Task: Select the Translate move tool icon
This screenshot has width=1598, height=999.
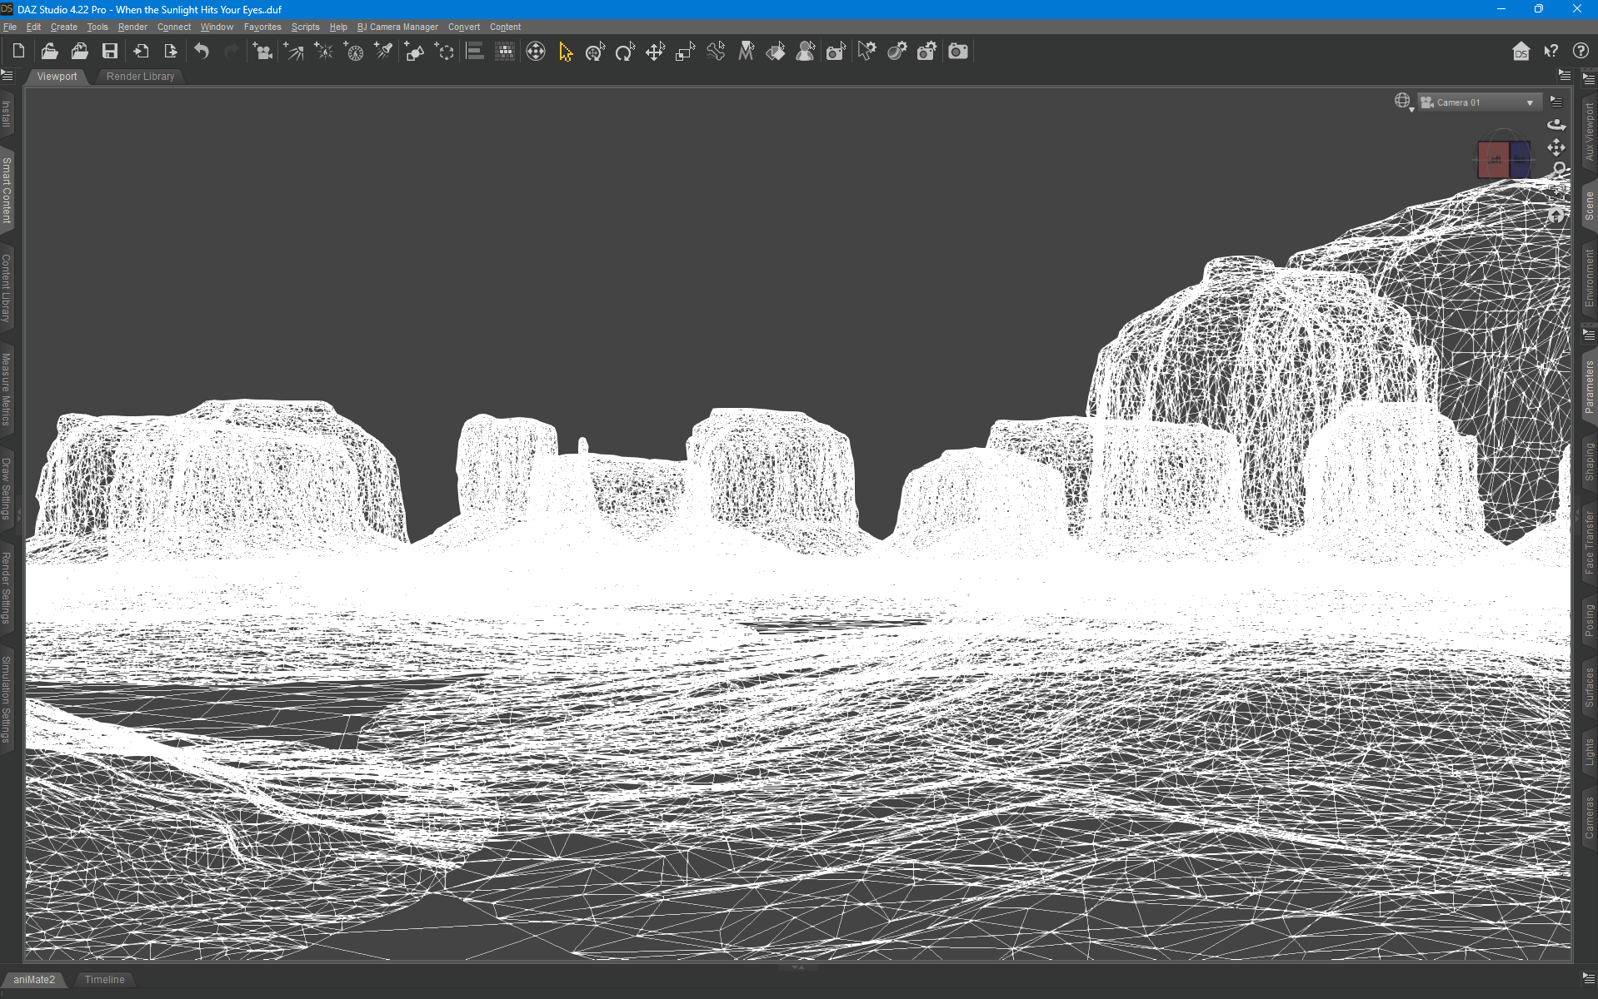Action: (656, 52)
